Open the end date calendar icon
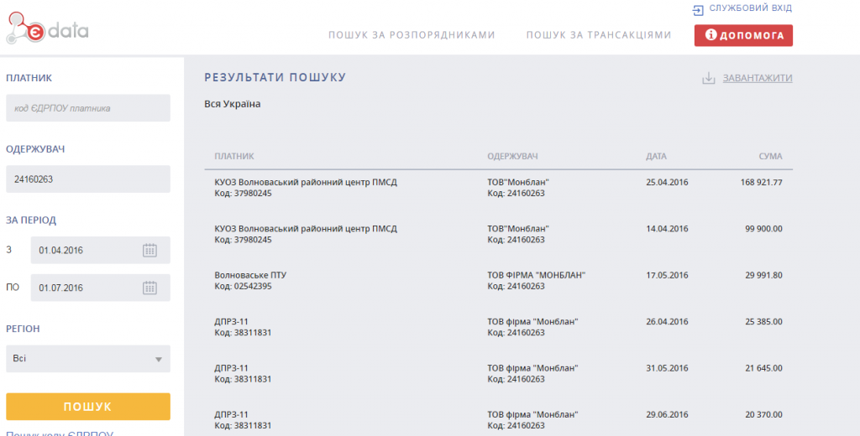The height and width of the screenshot is (436, 860). click(x=149, y=288)
